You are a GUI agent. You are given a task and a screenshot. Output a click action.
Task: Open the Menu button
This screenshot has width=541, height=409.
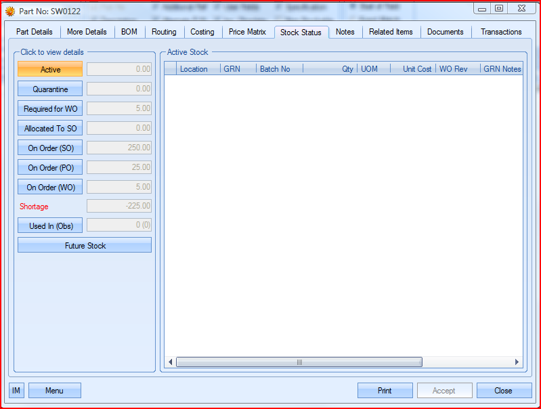pyautogui.click(x=54, y=391)
